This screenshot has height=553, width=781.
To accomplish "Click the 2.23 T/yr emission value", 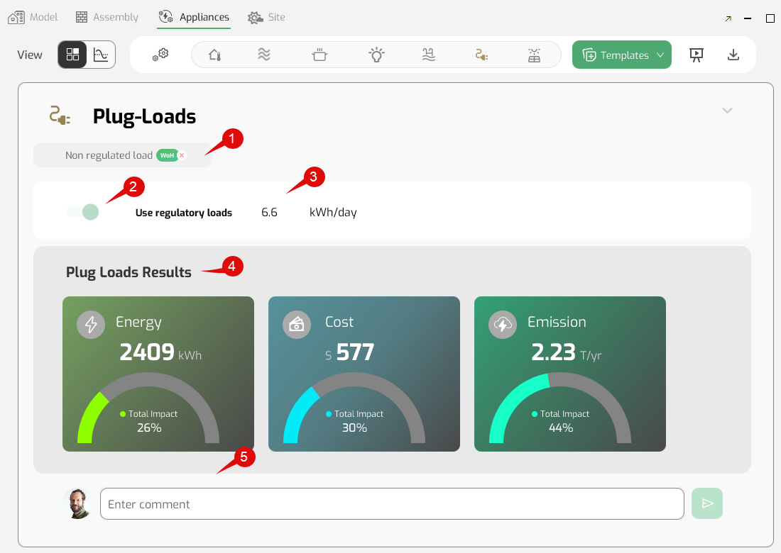I will (x=567, y=352).
